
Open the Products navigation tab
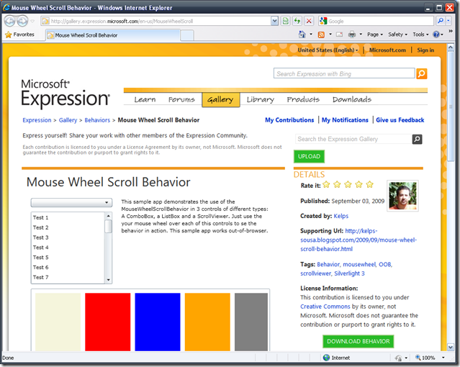pyautogui.click(x=303, y=100)
